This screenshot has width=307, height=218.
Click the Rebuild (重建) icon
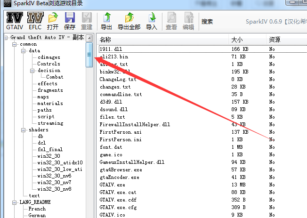point(87,18)
